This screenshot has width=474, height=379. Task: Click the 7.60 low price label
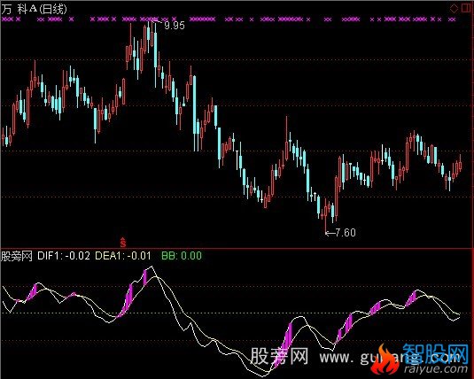click(346, 232)
